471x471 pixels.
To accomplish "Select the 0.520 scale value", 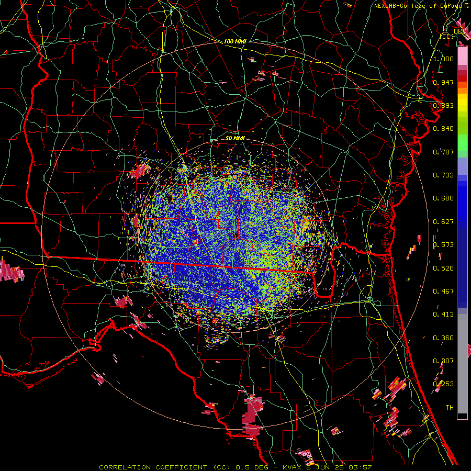I will [x=443, y=268].
